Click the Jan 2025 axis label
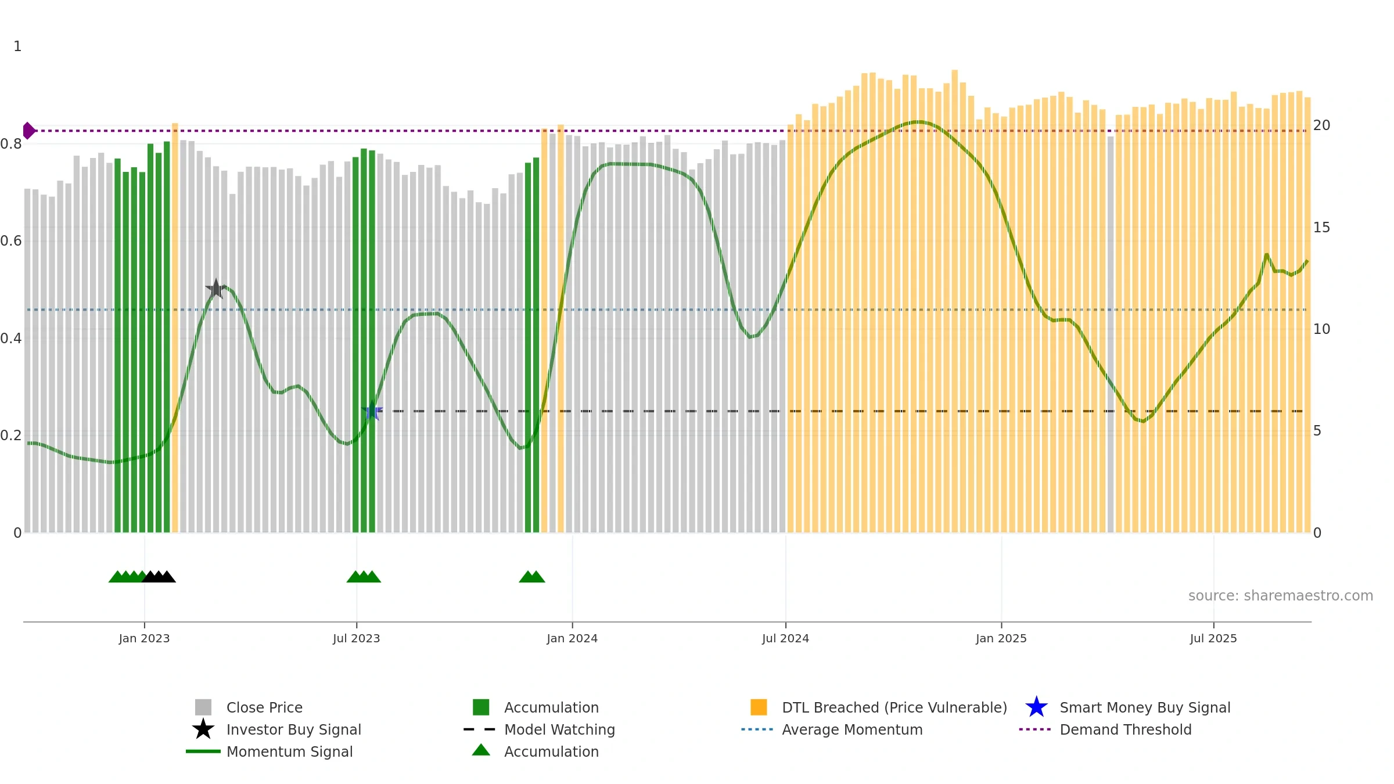 1001,638
